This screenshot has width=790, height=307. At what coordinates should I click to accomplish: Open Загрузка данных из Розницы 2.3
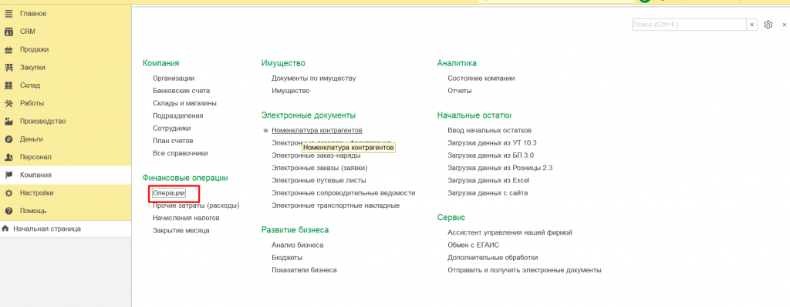500,168
